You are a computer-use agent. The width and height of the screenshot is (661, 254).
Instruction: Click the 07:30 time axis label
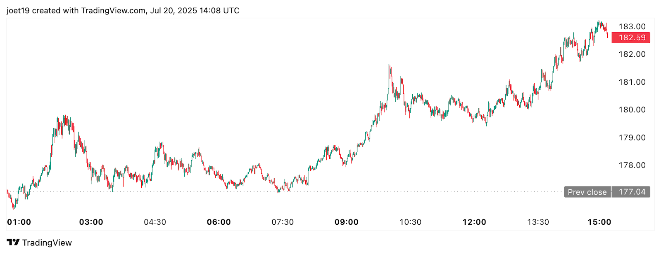283,222
